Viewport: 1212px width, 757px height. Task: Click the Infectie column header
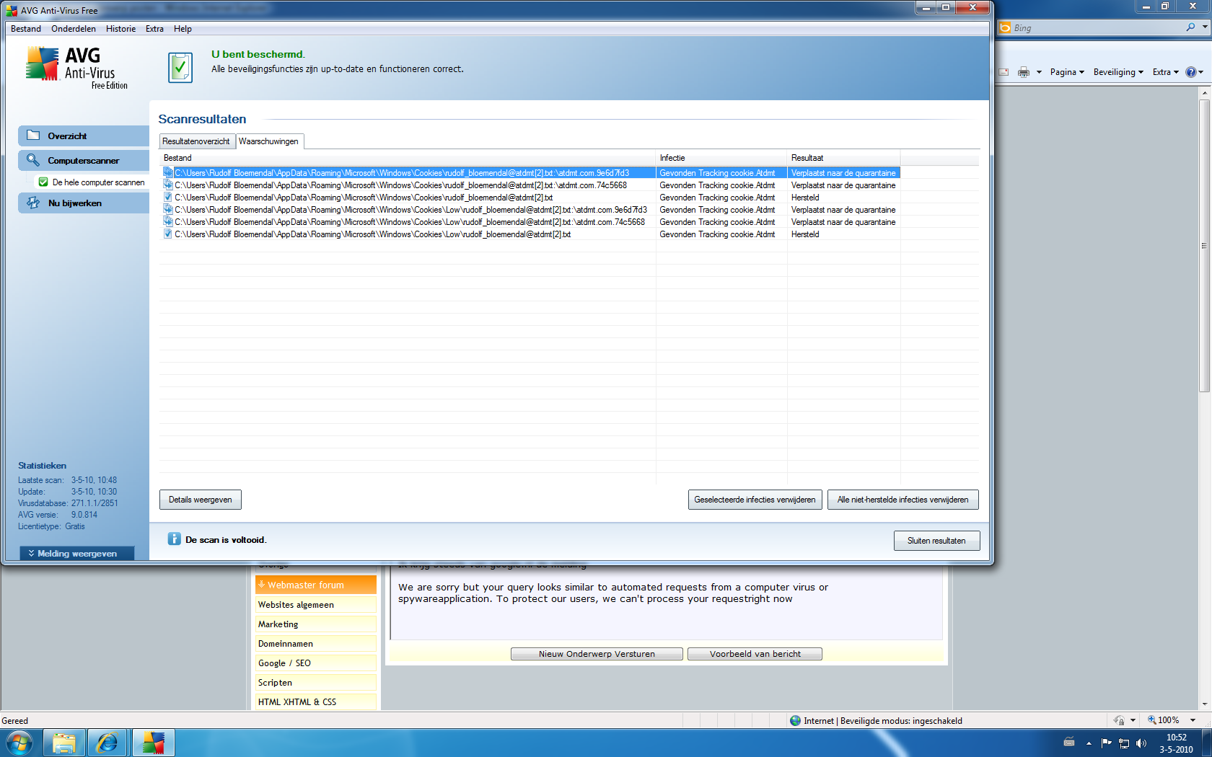point(721,158)
